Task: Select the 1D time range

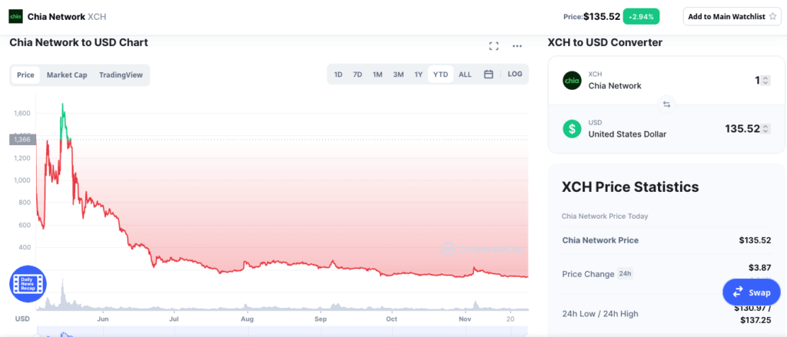Action: click(x=338, y=74)
